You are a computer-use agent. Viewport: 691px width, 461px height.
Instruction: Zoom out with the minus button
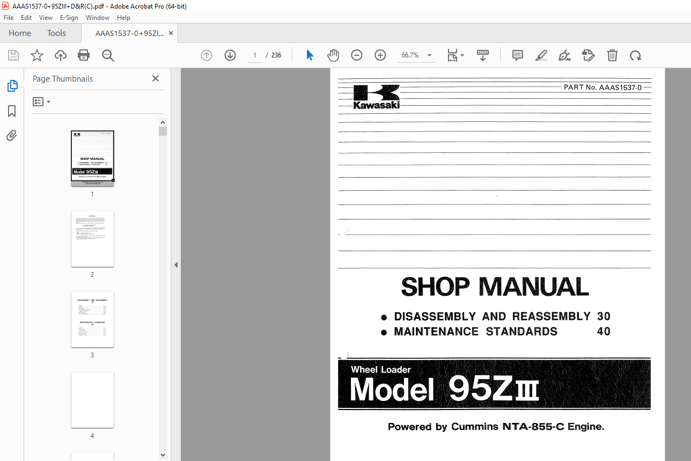(357, 55)
